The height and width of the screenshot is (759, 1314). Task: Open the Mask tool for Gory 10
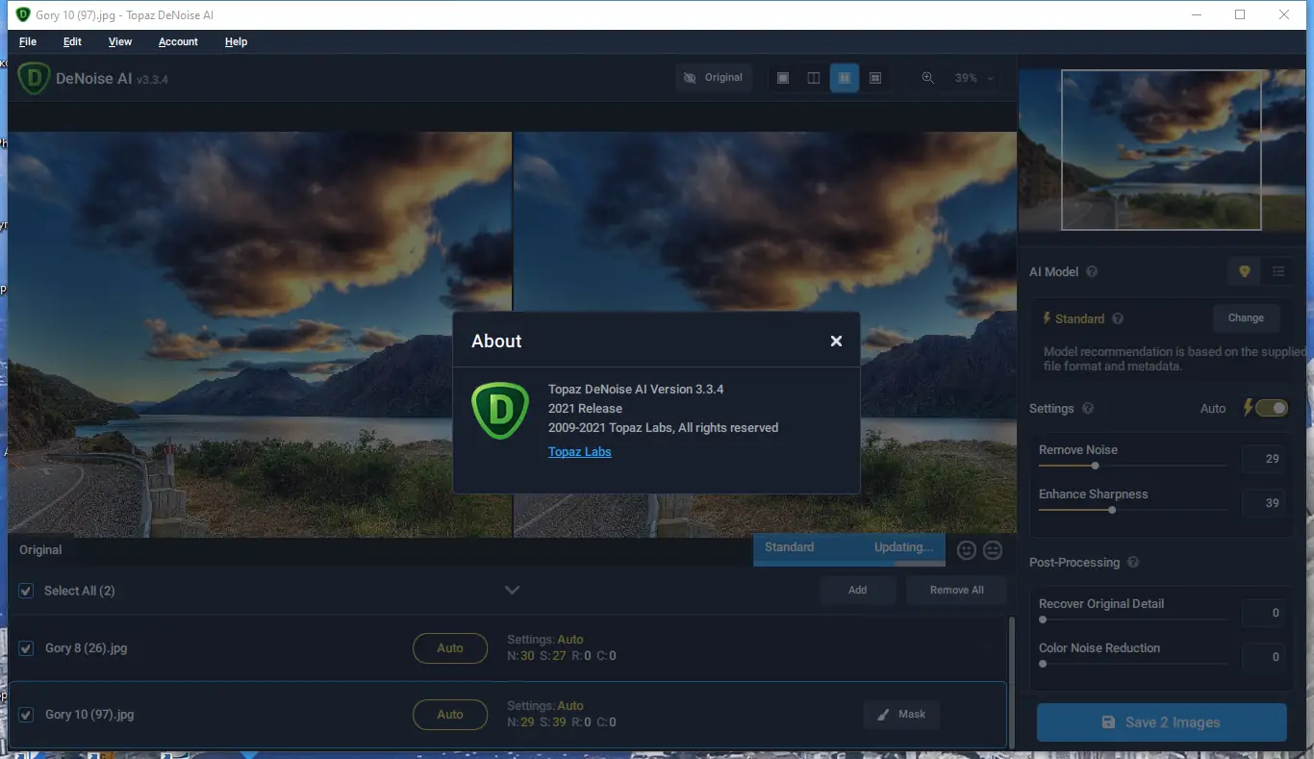pos(901,715)
